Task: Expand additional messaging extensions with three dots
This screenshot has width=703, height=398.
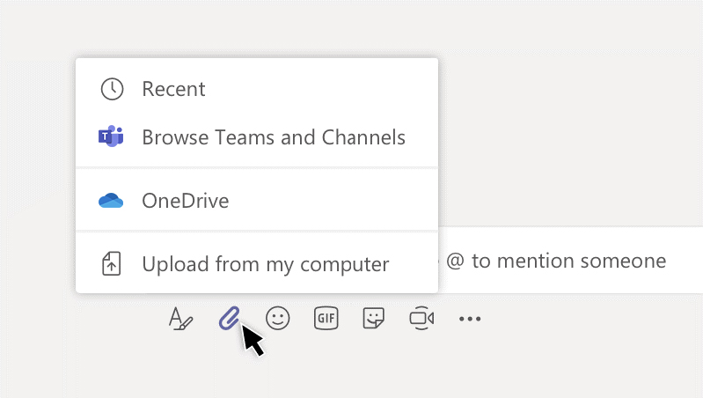Action: point(470,319)
